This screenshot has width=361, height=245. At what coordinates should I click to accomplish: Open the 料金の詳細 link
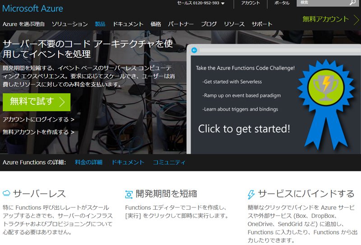(88, 162)
